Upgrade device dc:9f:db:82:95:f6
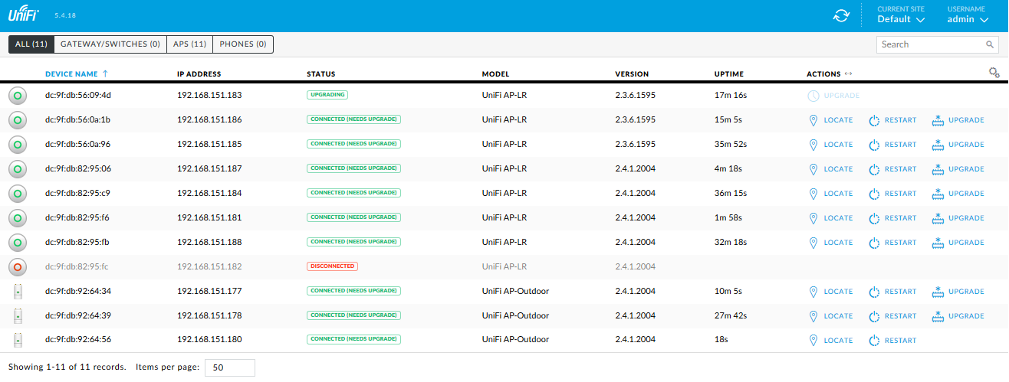The height and width of the screenshot is (382, 1009). pos(958,218)
